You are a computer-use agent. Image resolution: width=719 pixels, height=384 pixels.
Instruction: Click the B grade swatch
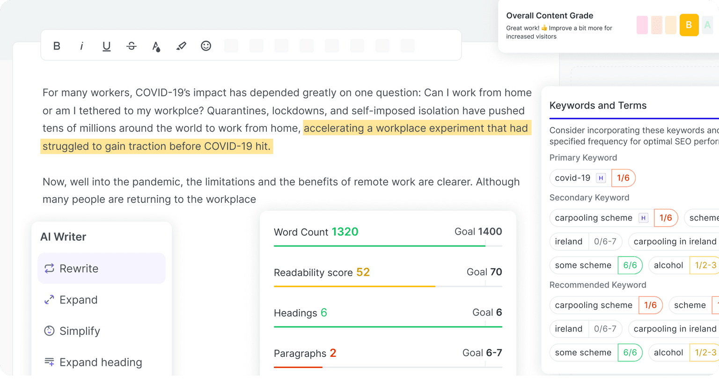click(689, 25)
